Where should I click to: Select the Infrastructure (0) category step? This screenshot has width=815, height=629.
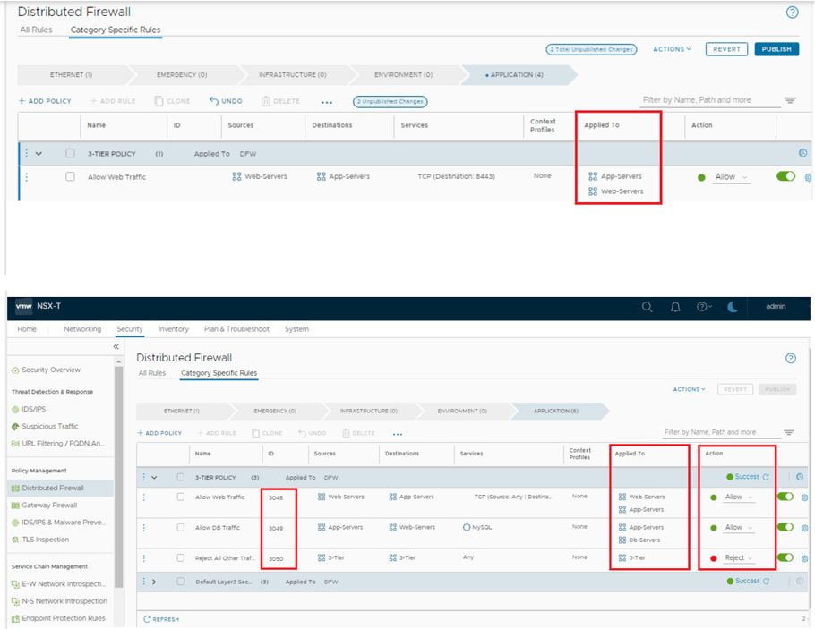[292, 74]
